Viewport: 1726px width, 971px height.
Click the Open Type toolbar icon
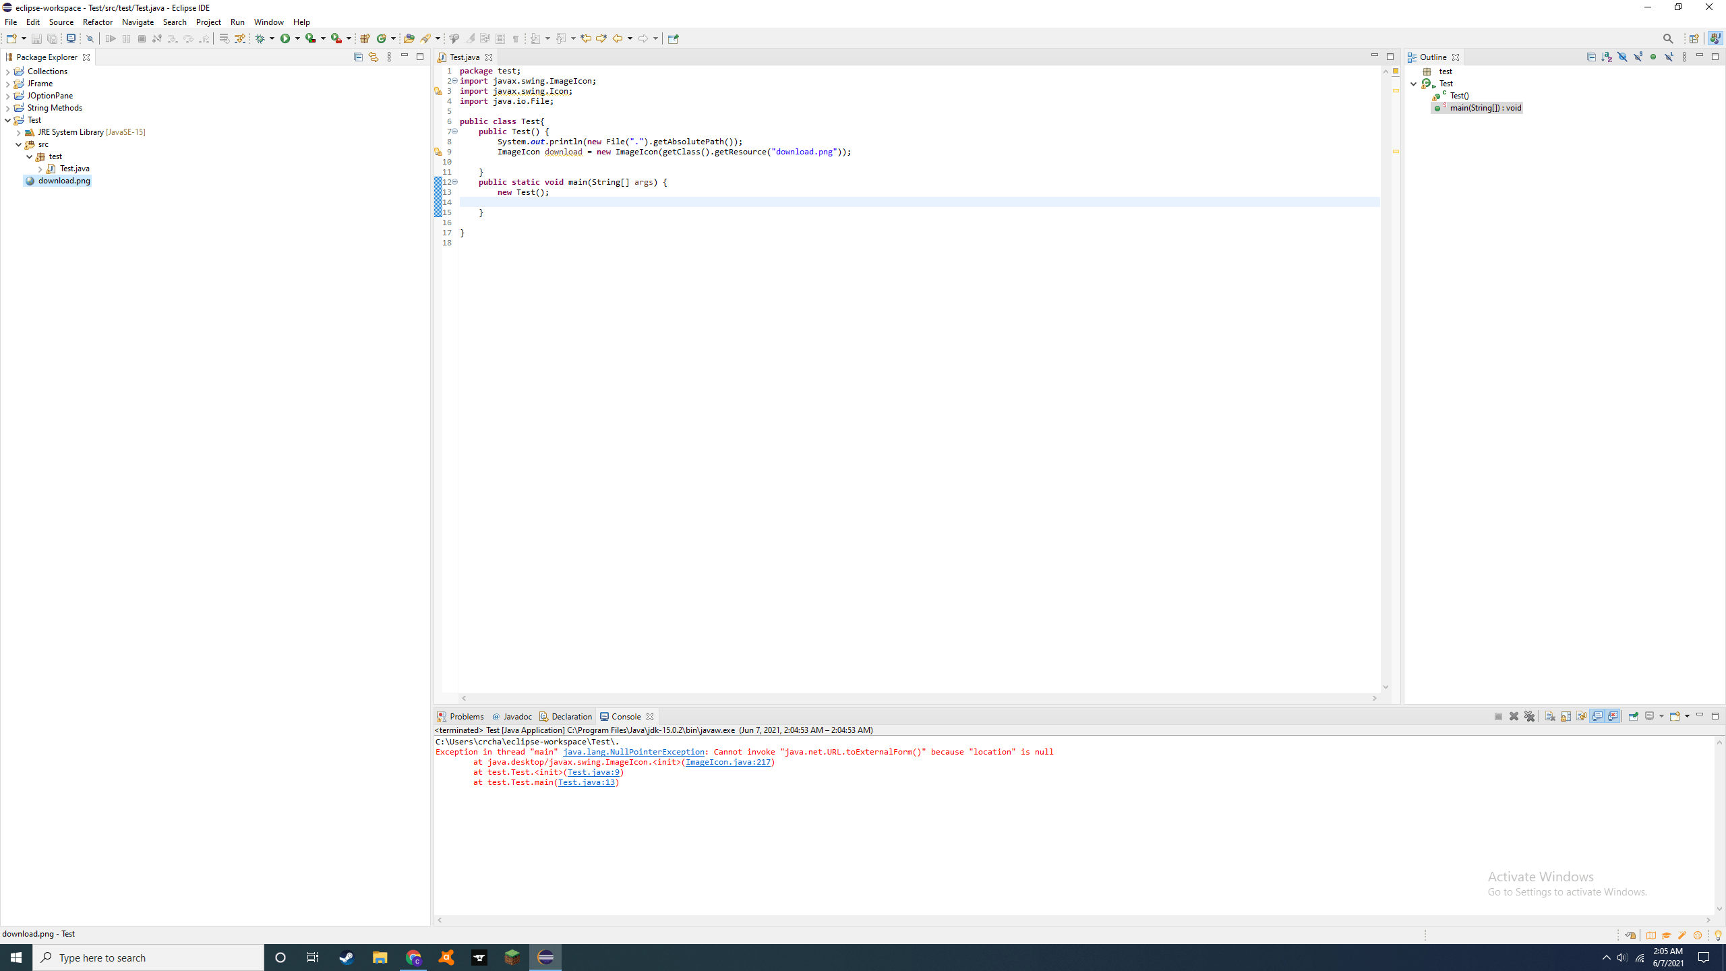click(409, 38)
